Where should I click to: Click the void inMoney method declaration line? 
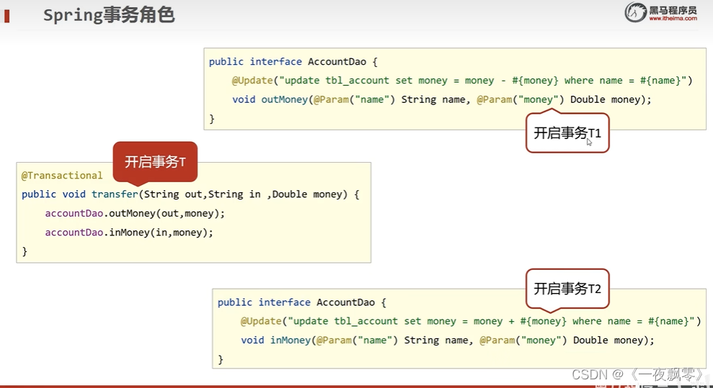(x=448, y=340)
